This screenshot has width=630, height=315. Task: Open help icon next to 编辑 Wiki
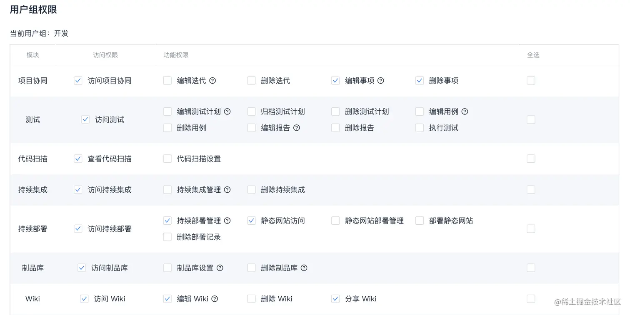click(x=215, y=299)
